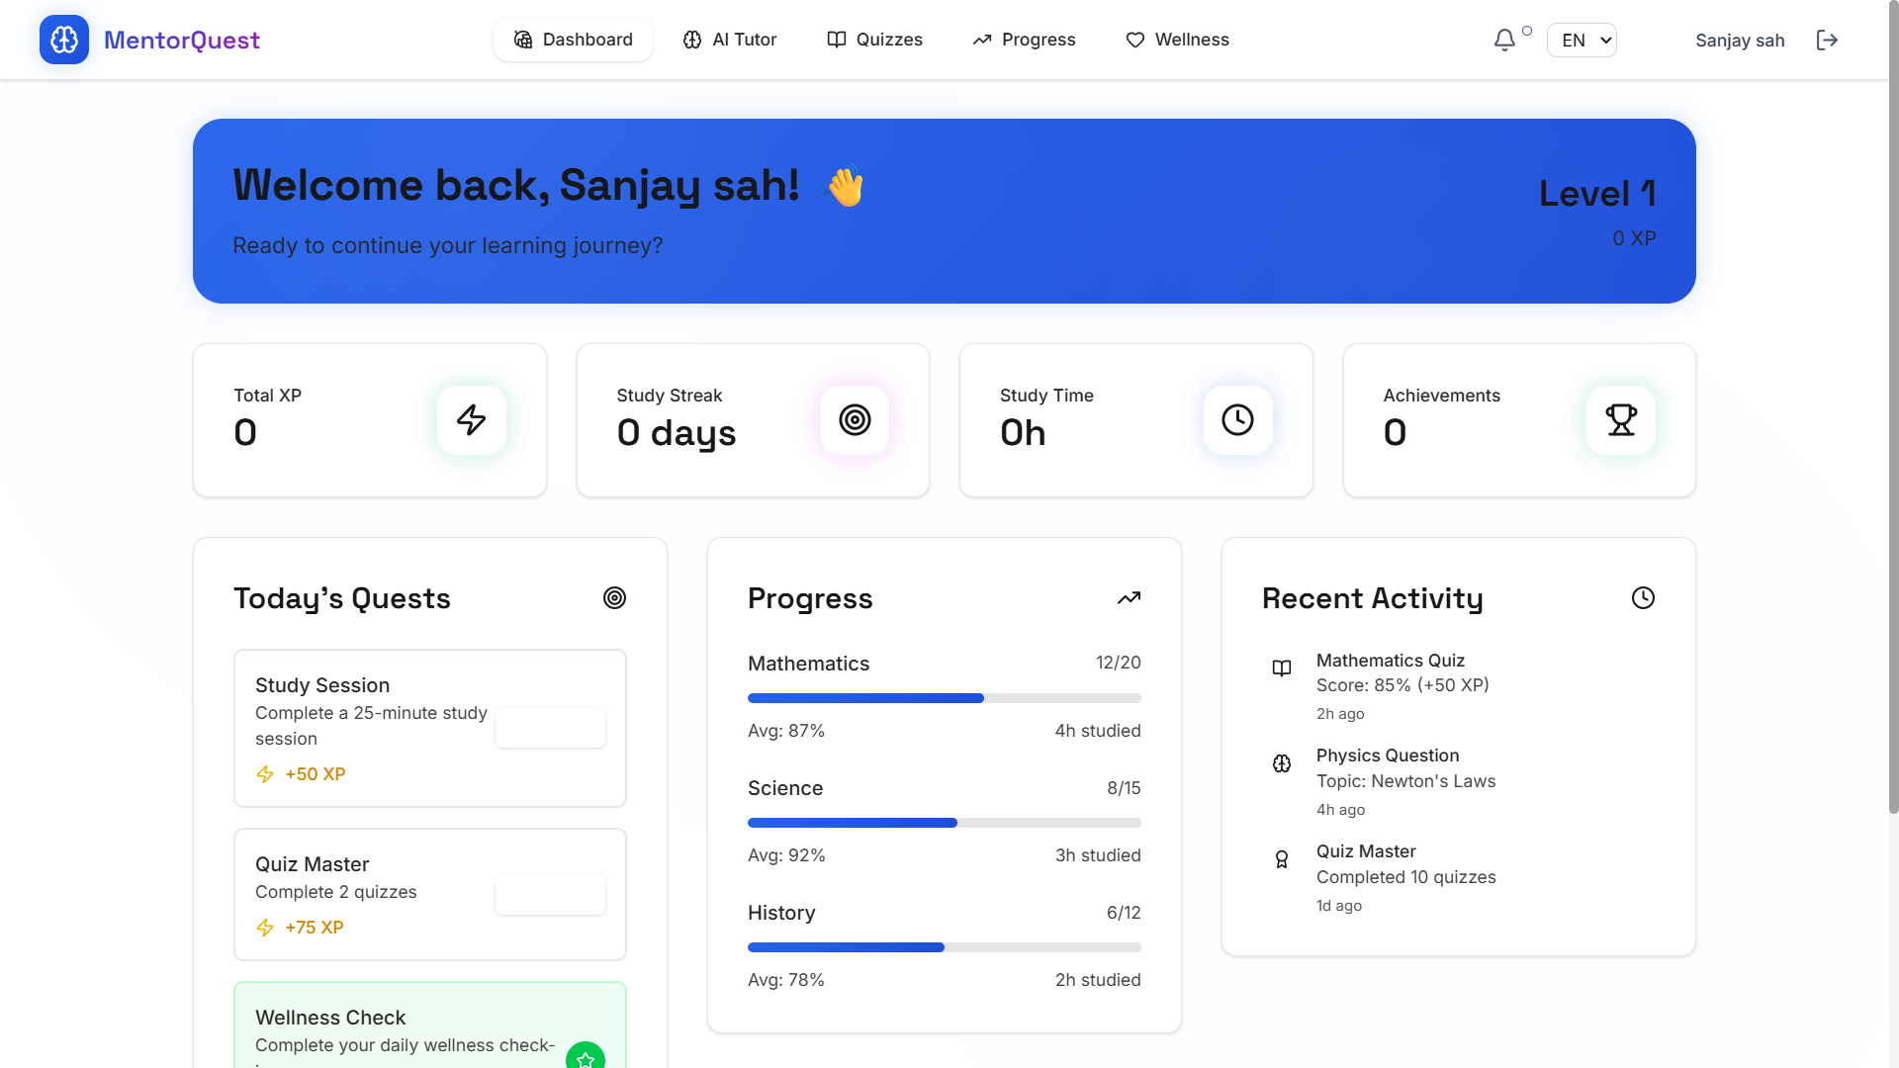Click the Study Streak target icon

855,420
